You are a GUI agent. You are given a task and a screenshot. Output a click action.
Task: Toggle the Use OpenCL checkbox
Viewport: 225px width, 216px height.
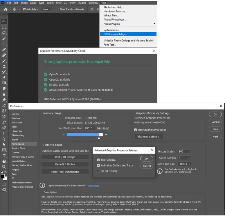pyautogui.click(x=98, y=160)
